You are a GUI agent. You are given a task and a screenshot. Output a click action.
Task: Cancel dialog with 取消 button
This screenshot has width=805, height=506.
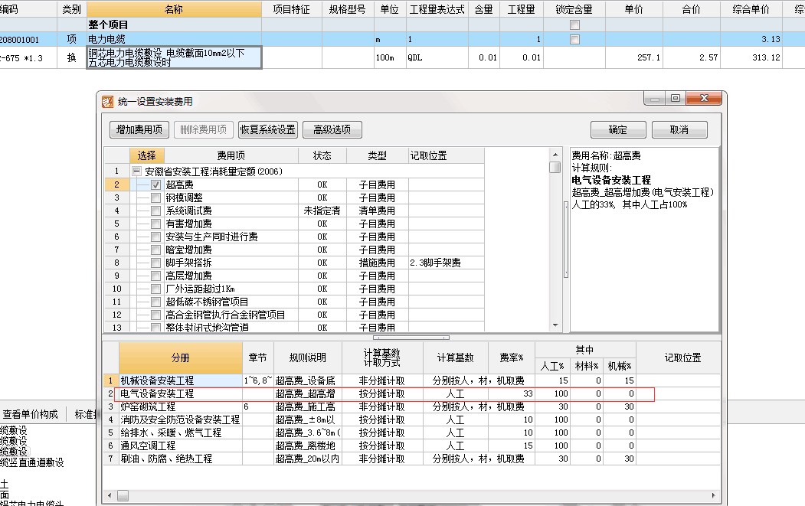tap(679, 130)
